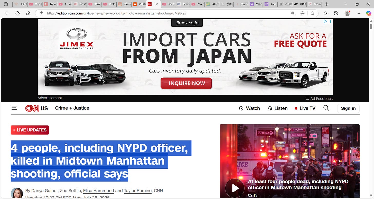The height and width of the screenshot is (199, 374).
Task: Switch to the 'Pink' tab
Action: (95, 4)
